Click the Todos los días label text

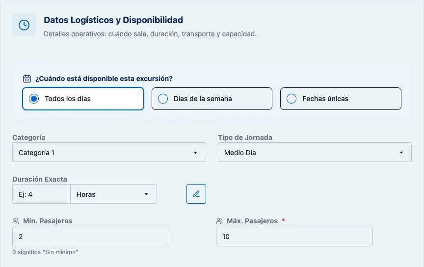[68, 99]
